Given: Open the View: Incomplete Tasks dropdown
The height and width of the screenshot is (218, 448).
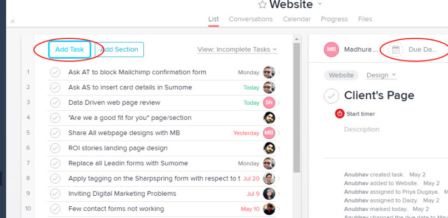Looking at the screenshot, I should (x=237, y=49).
